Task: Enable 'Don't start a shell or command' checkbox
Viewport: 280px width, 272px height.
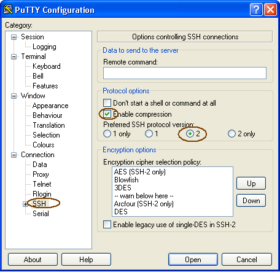Action: [107, 103]
